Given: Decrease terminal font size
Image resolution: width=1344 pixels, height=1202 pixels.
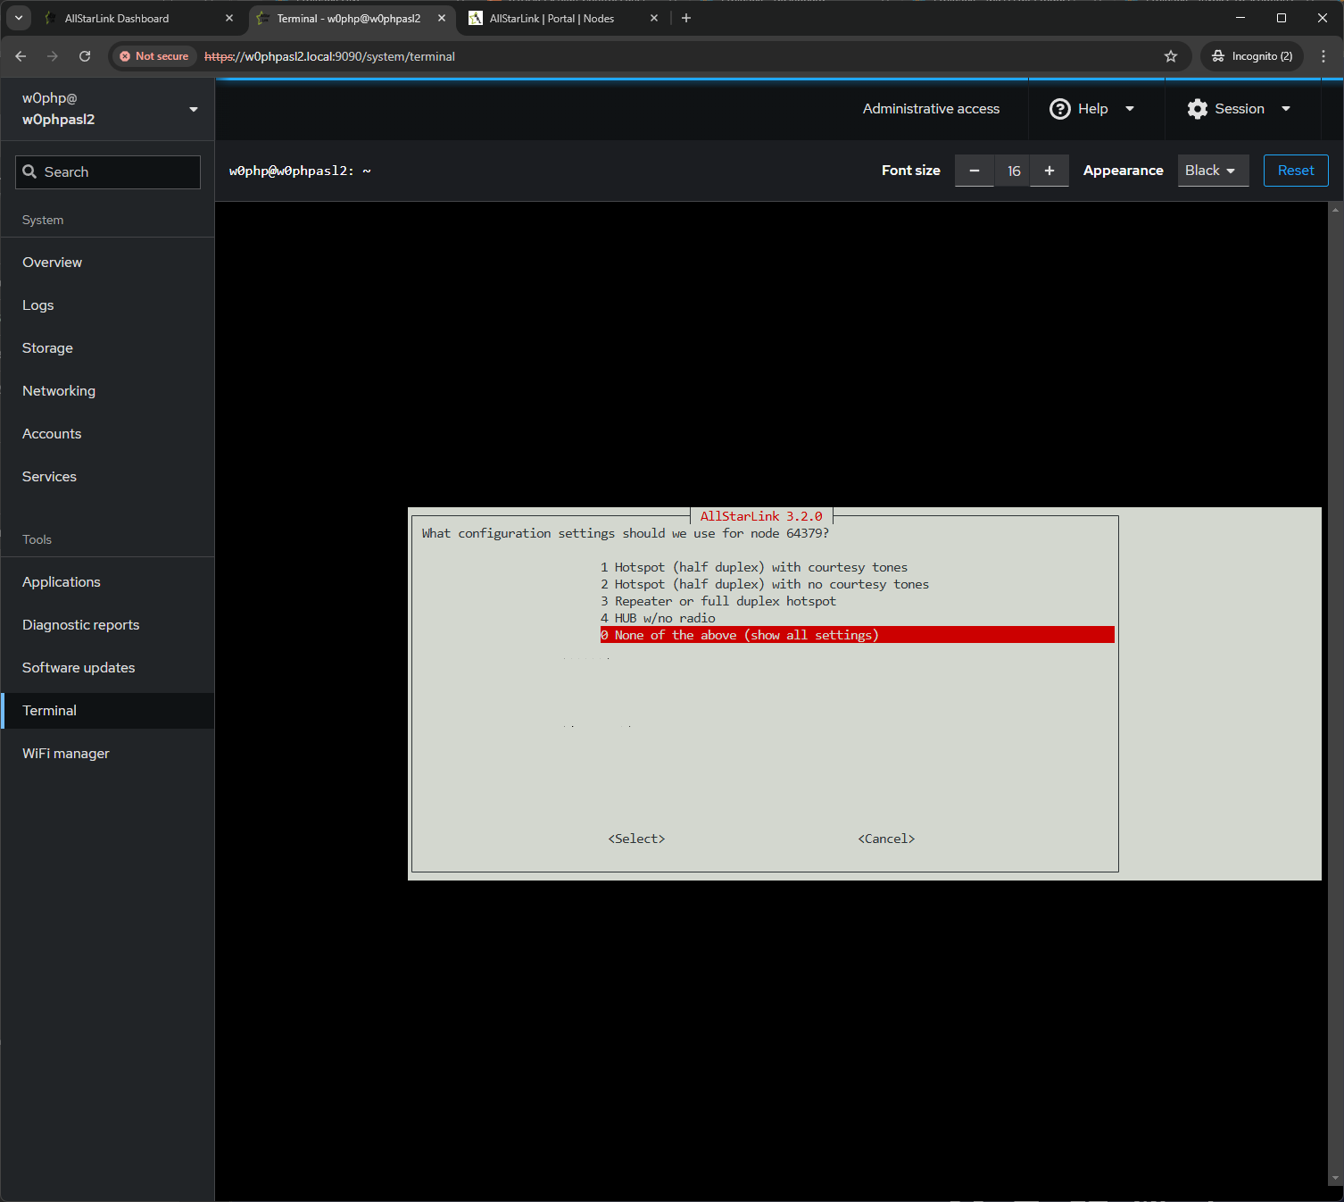Looking at the screenshot, I should pos(975,171).
